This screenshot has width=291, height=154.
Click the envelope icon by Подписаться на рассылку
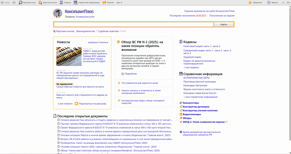pos(76,103)
